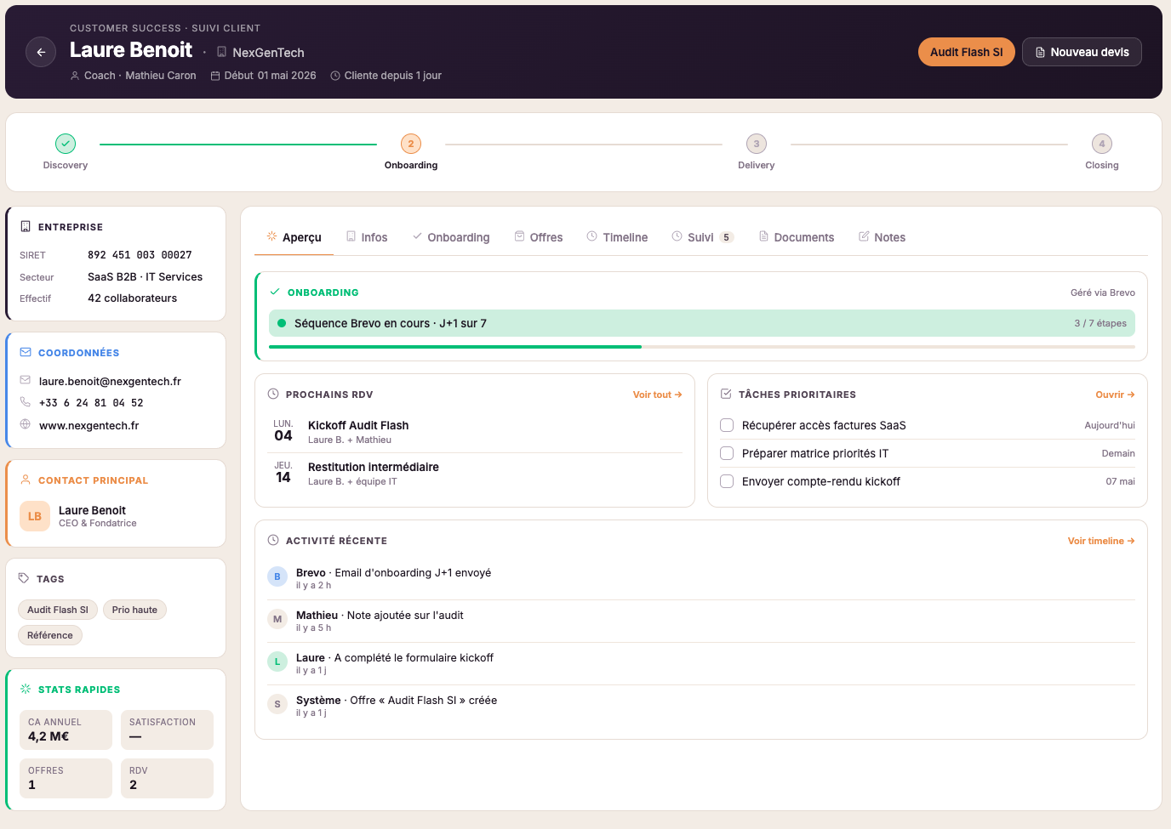The height and width of the screenshot is (829, 1171).
Task: Click the clock icon beside Cliente depuis
Action: [x=335, y=76]
